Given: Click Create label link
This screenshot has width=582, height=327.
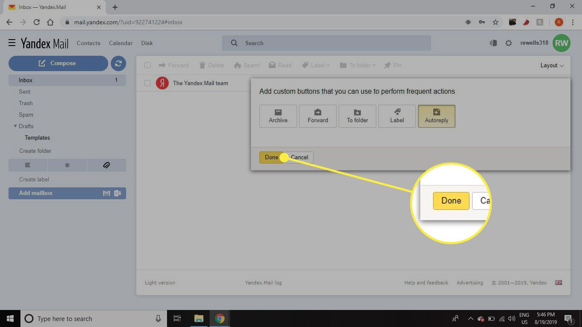Looking at the screenshot, I should point(34,179).
